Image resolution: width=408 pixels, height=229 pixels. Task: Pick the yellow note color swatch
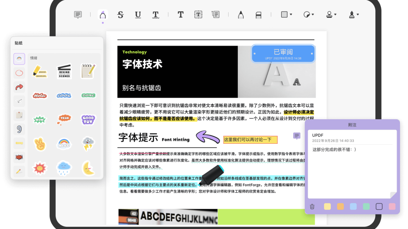tap(327, 207)
